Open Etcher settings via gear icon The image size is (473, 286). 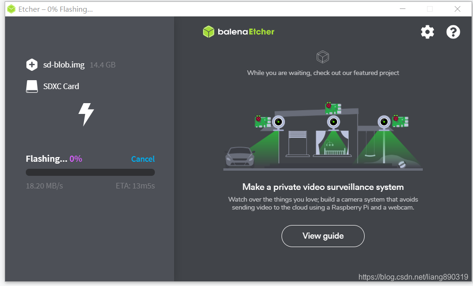tap(427, 31)
